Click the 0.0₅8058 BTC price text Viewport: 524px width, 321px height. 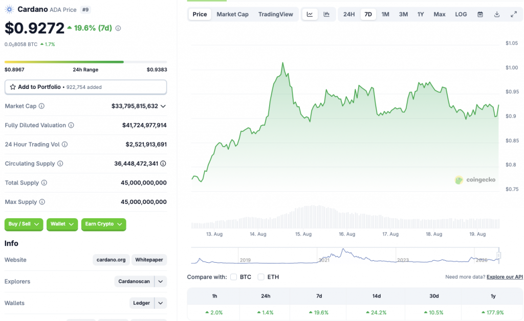(20, 44)
